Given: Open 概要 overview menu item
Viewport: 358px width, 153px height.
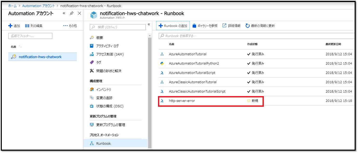Looking at the screenshot, I should pyautogui.click(x=100, y=38).
